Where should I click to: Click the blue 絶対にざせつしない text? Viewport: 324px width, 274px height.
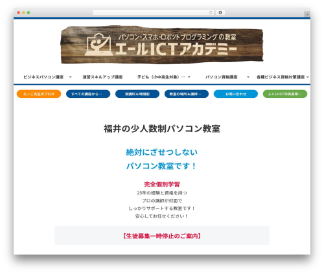tap(162, 152)
